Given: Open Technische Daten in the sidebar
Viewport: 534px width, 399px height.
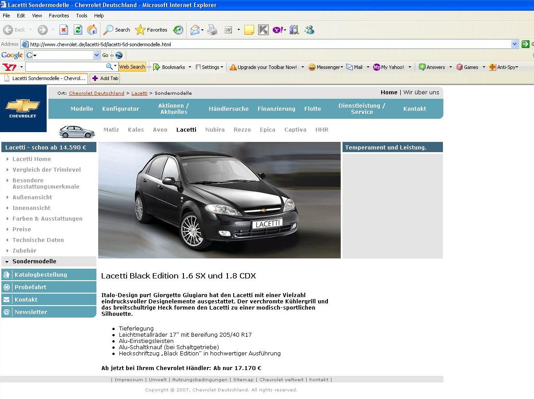Looking at the screenshot, I should (38, 240).
